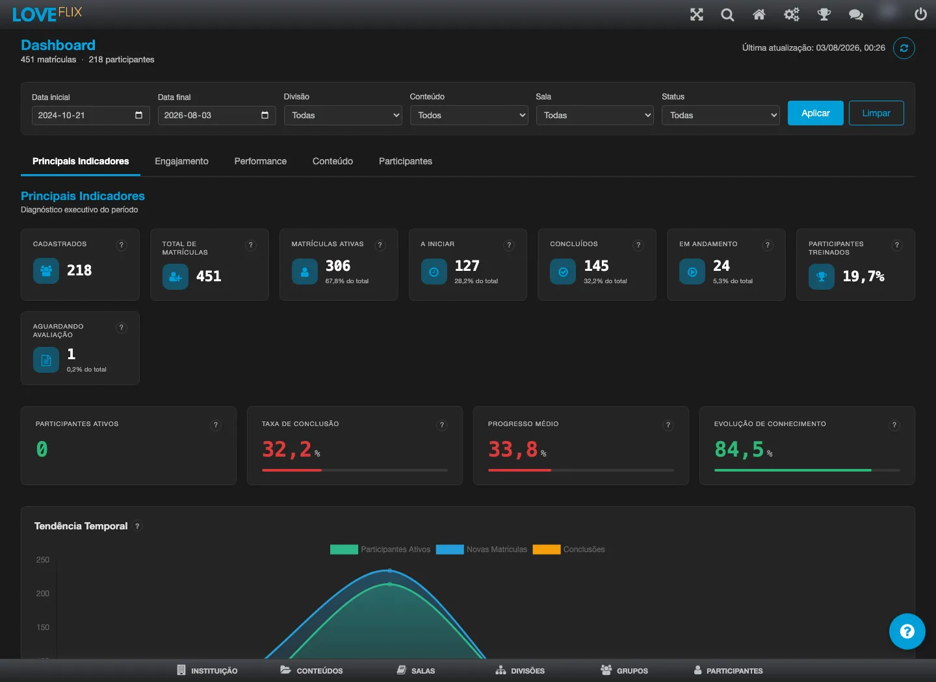Viewport: 936px width, 682px height.
Task: Open the trophy icon in the top bar
Action: (x=824, y=14)
